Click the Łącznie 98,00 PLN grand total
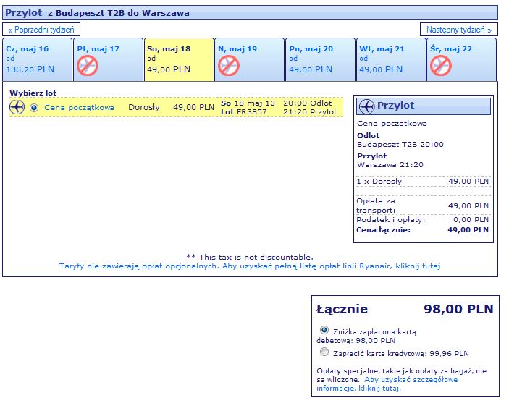The height and width of the screenshot is (403, 509). (x=405, y=308)
